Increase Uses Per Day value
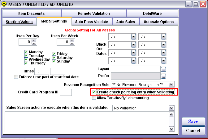This screenshot has height=139, width=208. click(x=34, y=41)
